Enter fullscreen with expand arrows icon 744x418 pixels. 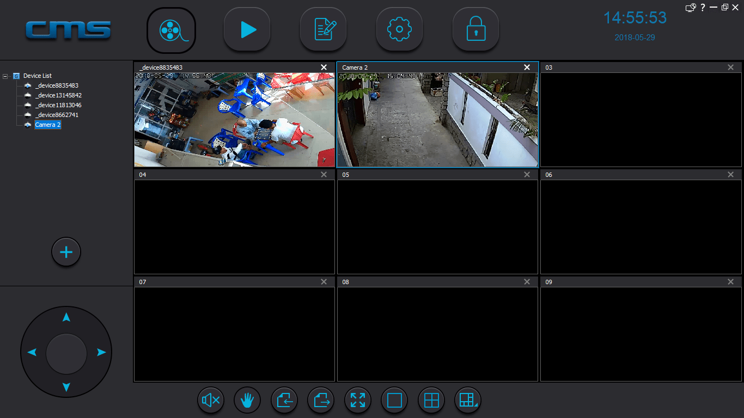(x=358, y=401)
